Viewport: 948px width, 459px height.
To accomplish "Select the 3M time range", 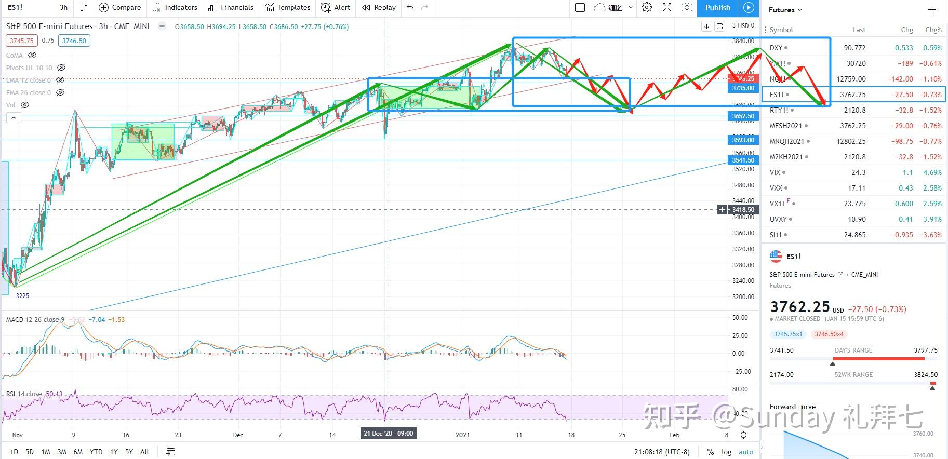I will (61, 452).
